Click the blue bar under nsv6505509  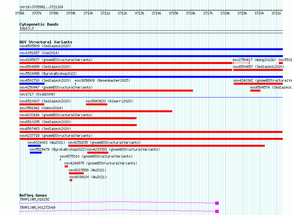tap(151, 49)
